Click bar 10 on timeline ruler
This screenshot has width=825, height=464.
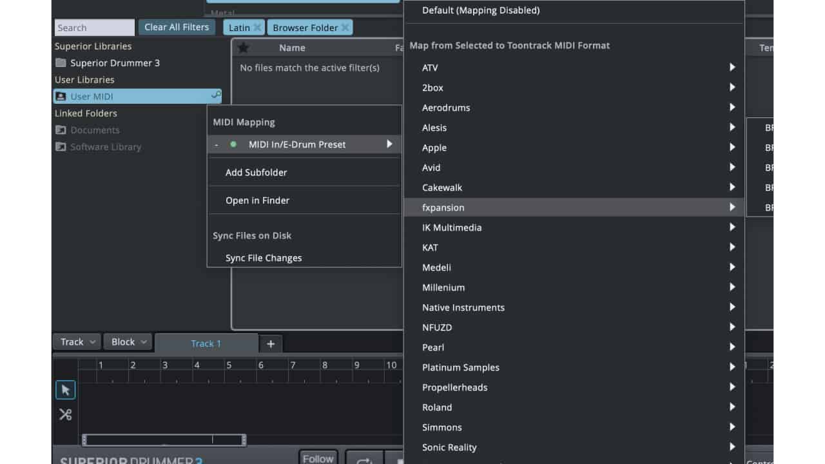(x=391, y=365)
